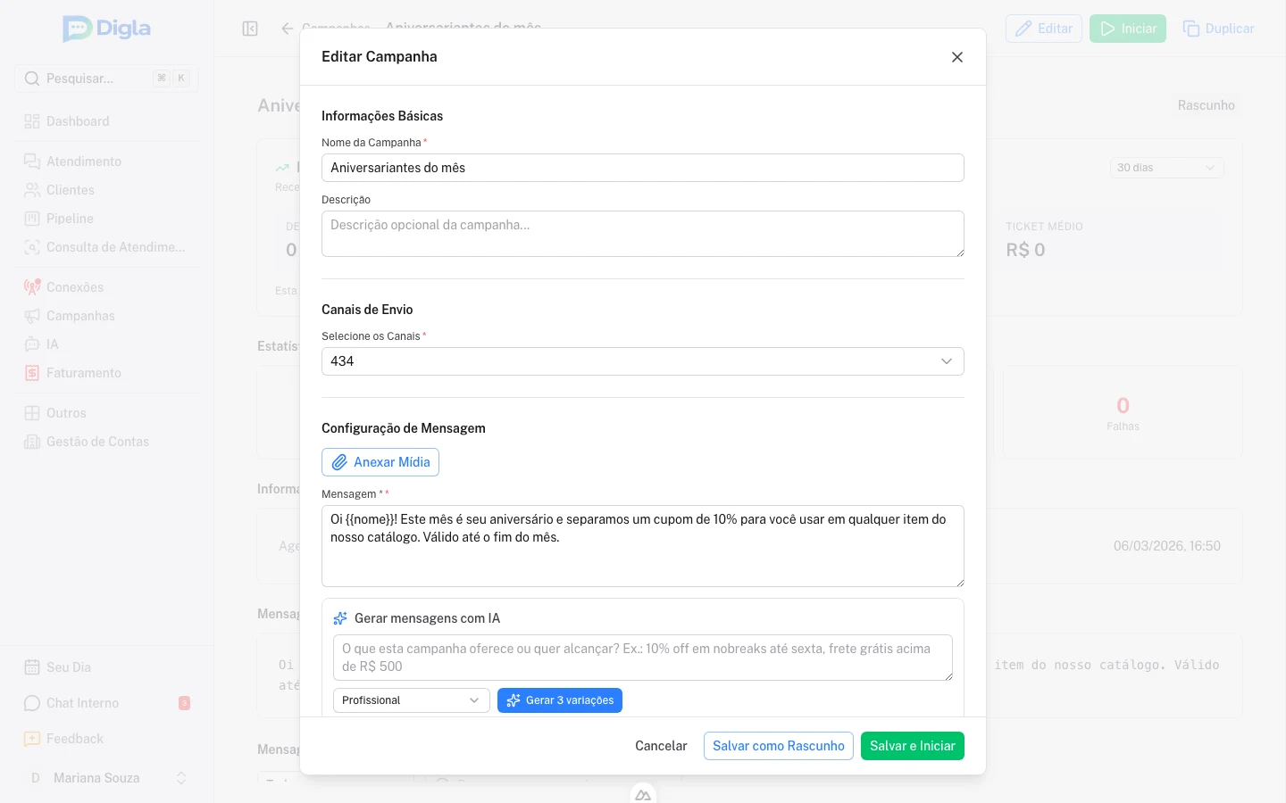Screen dimensions: 1286x803
Task: Click the Digla logo
Action: click(107, 29)
